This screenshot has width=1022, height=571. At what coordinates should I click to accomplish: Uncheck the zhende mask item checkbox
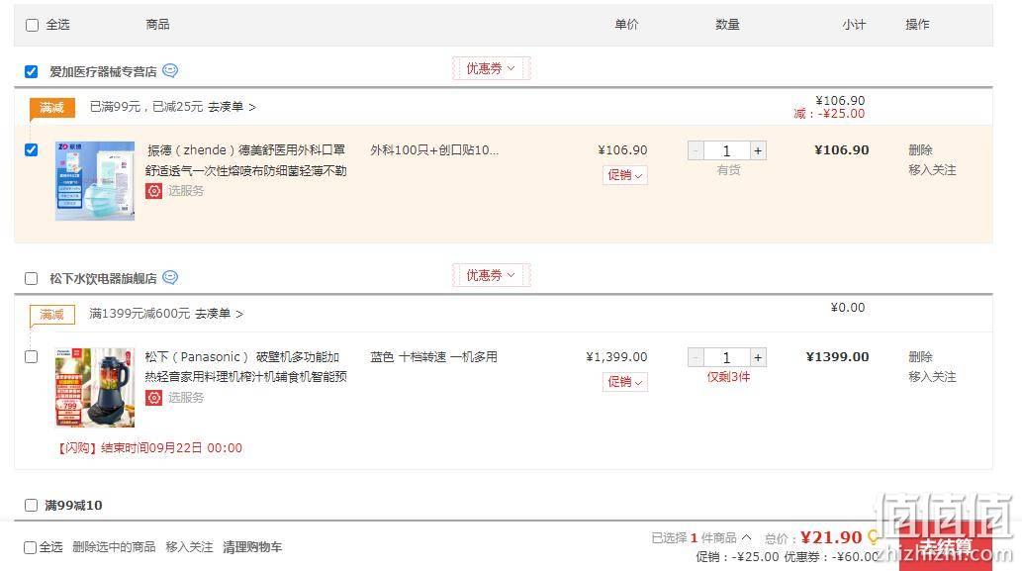[32, 149]
